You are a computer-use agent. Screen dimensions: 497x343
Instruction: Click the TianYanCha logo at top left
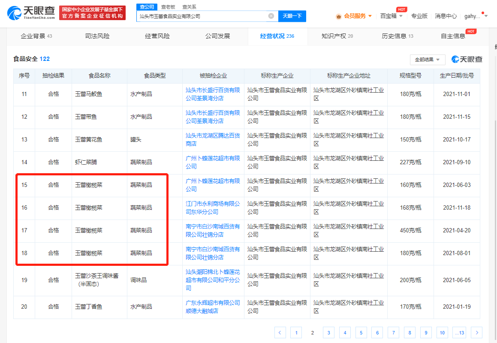(31, 13)
